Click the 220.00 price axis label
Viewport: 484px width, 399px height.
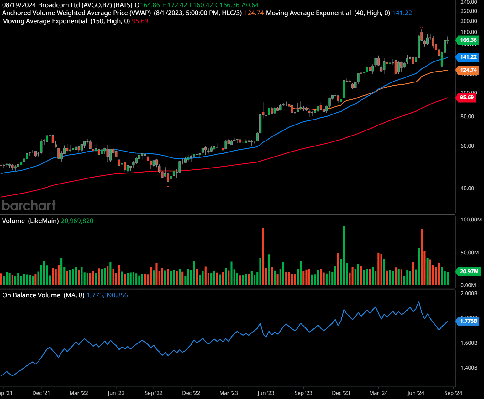pos(469,11)
